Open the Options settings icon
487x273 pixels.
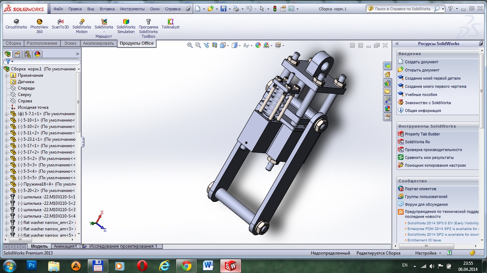tap(291, 9)
